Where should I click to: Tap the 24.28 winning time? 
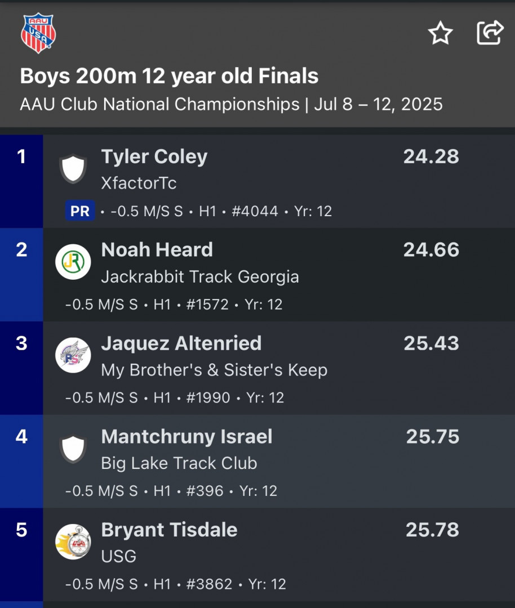pos(431,157)
